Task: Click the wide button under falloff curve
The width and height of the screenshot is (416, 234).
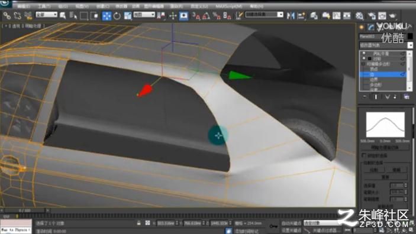Action: (x=385, y=147)
